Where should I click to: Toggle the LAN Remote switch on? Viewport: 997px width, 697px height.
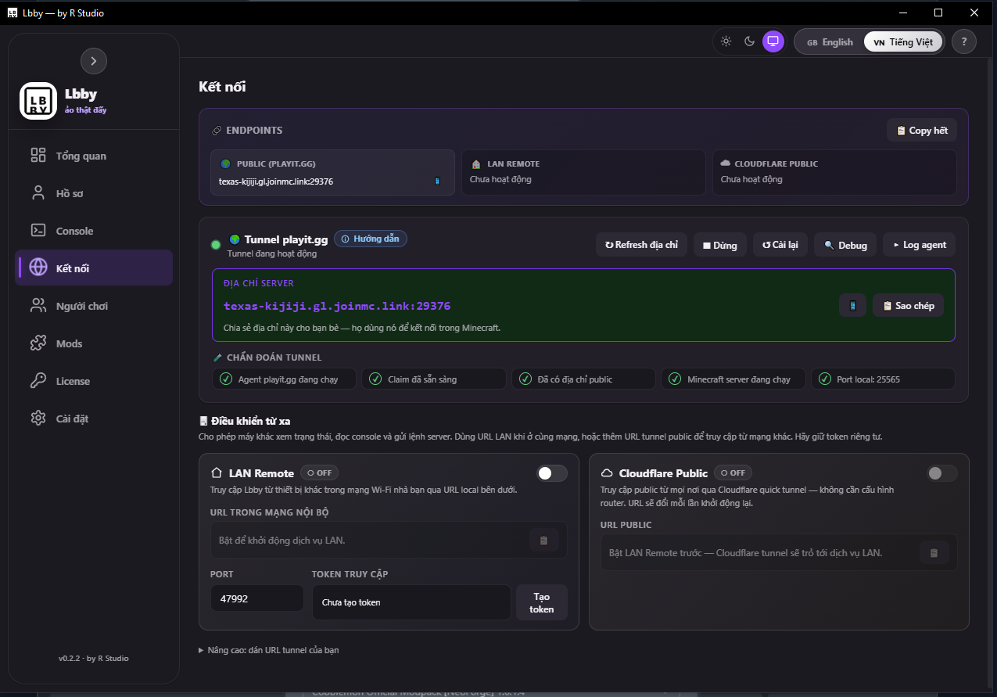[552, 473]
